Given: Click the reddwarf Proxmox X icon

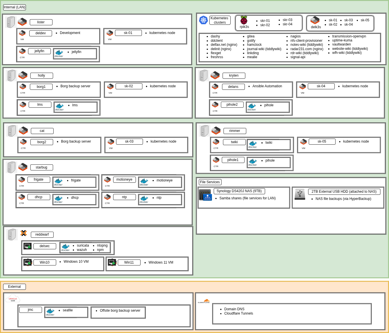Looking at the screenshot, I should pos(24,233).
